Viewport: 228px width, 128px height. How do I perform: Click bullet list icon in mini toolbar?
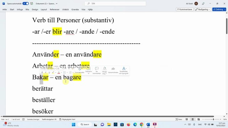click(64, 73)
